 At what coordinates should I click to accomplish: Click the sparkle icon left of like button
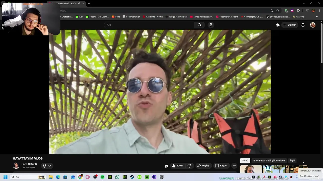(167, 166)
